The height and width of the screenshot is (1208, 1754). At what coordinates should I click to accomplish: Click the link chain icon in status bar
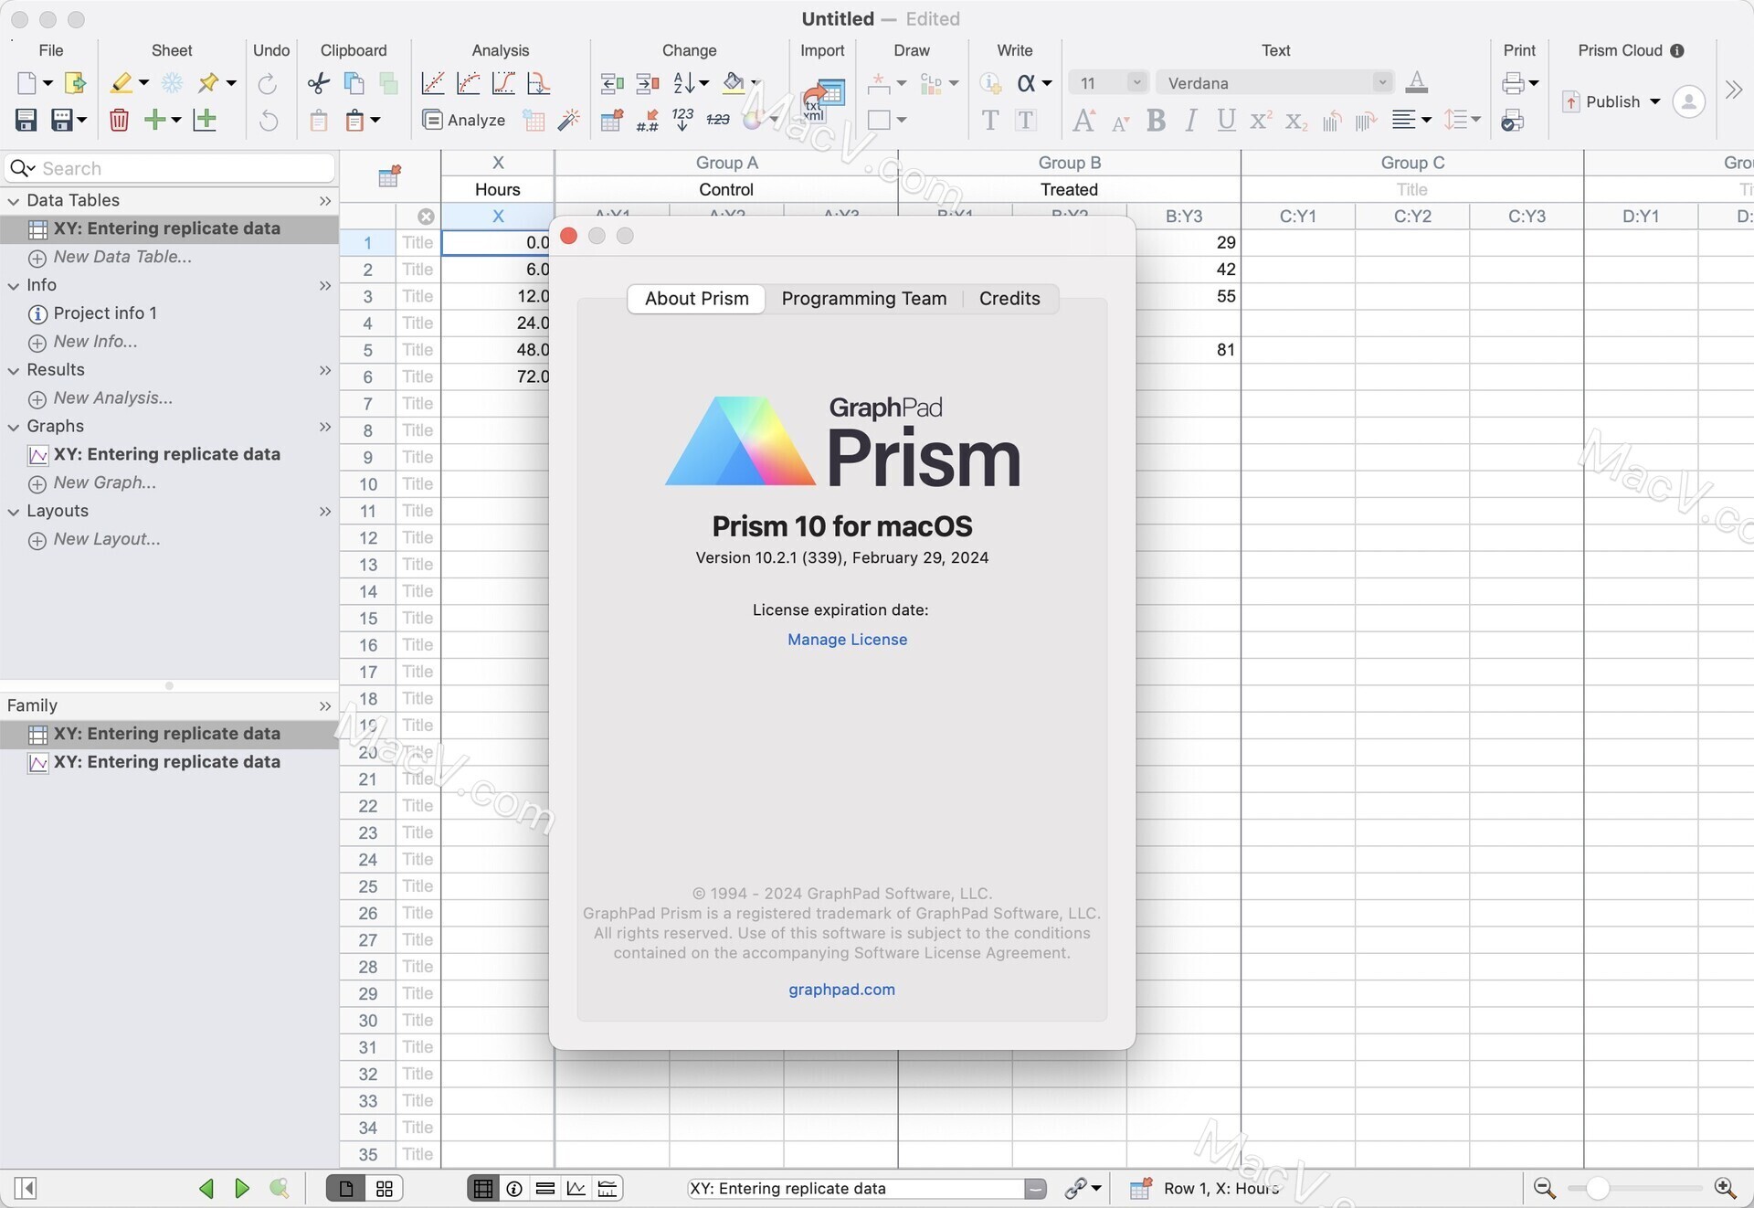point(1076,1188)
